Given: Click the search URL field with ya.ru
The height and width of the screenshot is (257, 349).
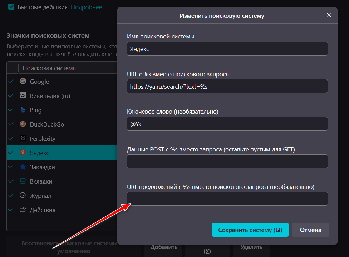Looking at the screenshot, I should coord(227,86).
